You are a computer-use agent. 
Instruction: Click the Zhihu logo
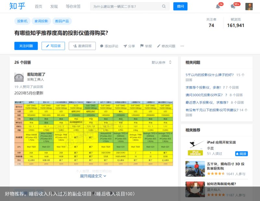[x=17, y=6]
